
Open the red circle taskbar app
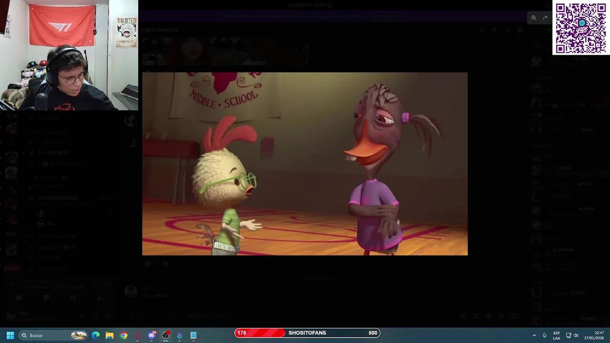point(138,335)
